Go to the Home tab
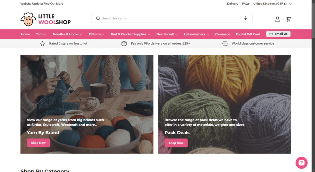The image size is (315, 172). coord(26,34)
